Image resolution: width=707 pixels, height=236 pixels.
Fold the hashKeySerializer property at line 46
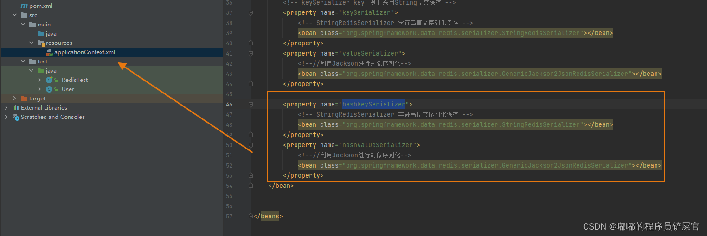tap(251, 105)
